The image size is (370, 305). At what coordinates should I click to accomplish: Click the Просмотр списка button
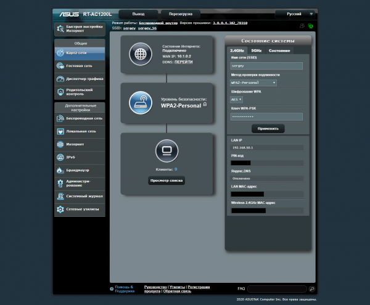point(166,181)
